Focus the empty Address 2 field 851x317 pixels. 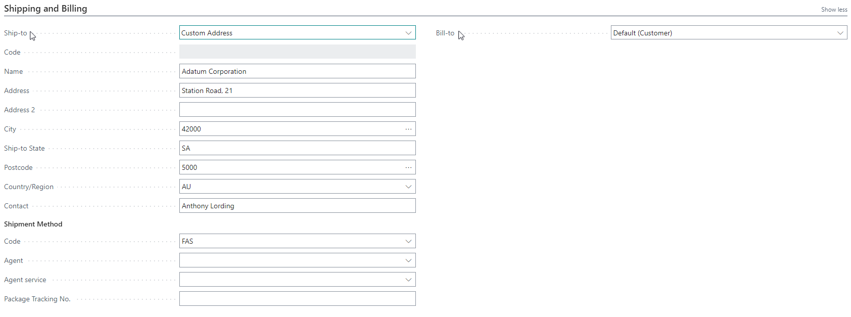pyautogui.click(x=297, y=110)
